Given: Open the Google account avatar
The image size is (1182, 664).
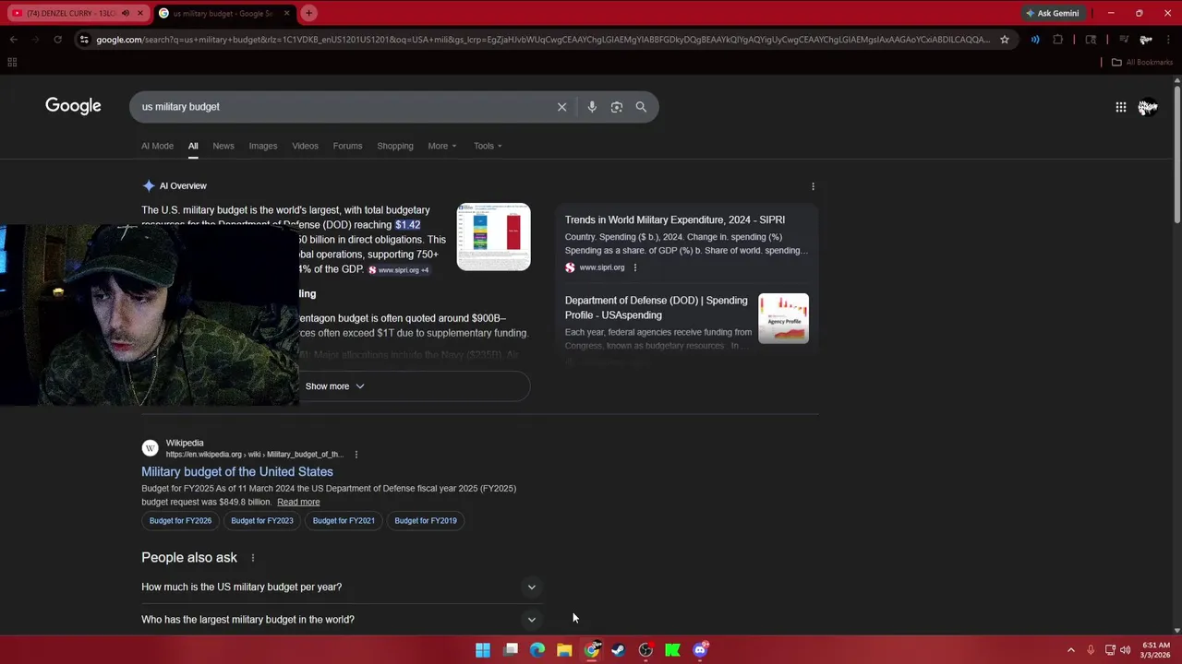Looking at the screenshot, I should pyautogui.click(x=1148, y=107).
